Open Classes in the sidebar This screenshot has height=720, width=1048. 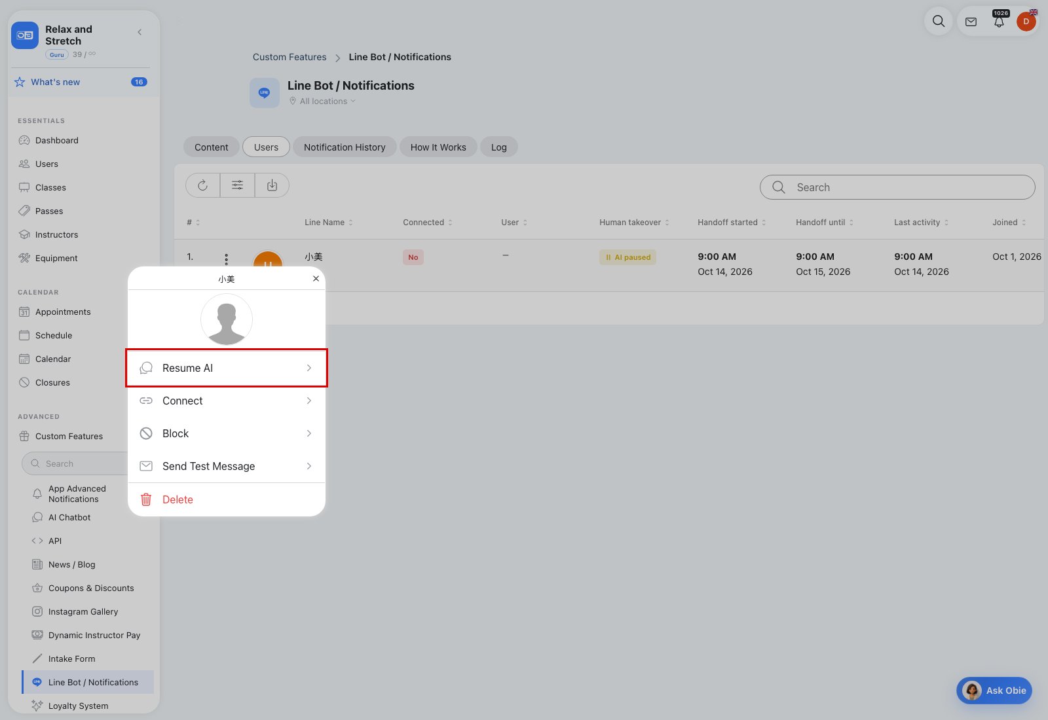[x=50, y=187]
